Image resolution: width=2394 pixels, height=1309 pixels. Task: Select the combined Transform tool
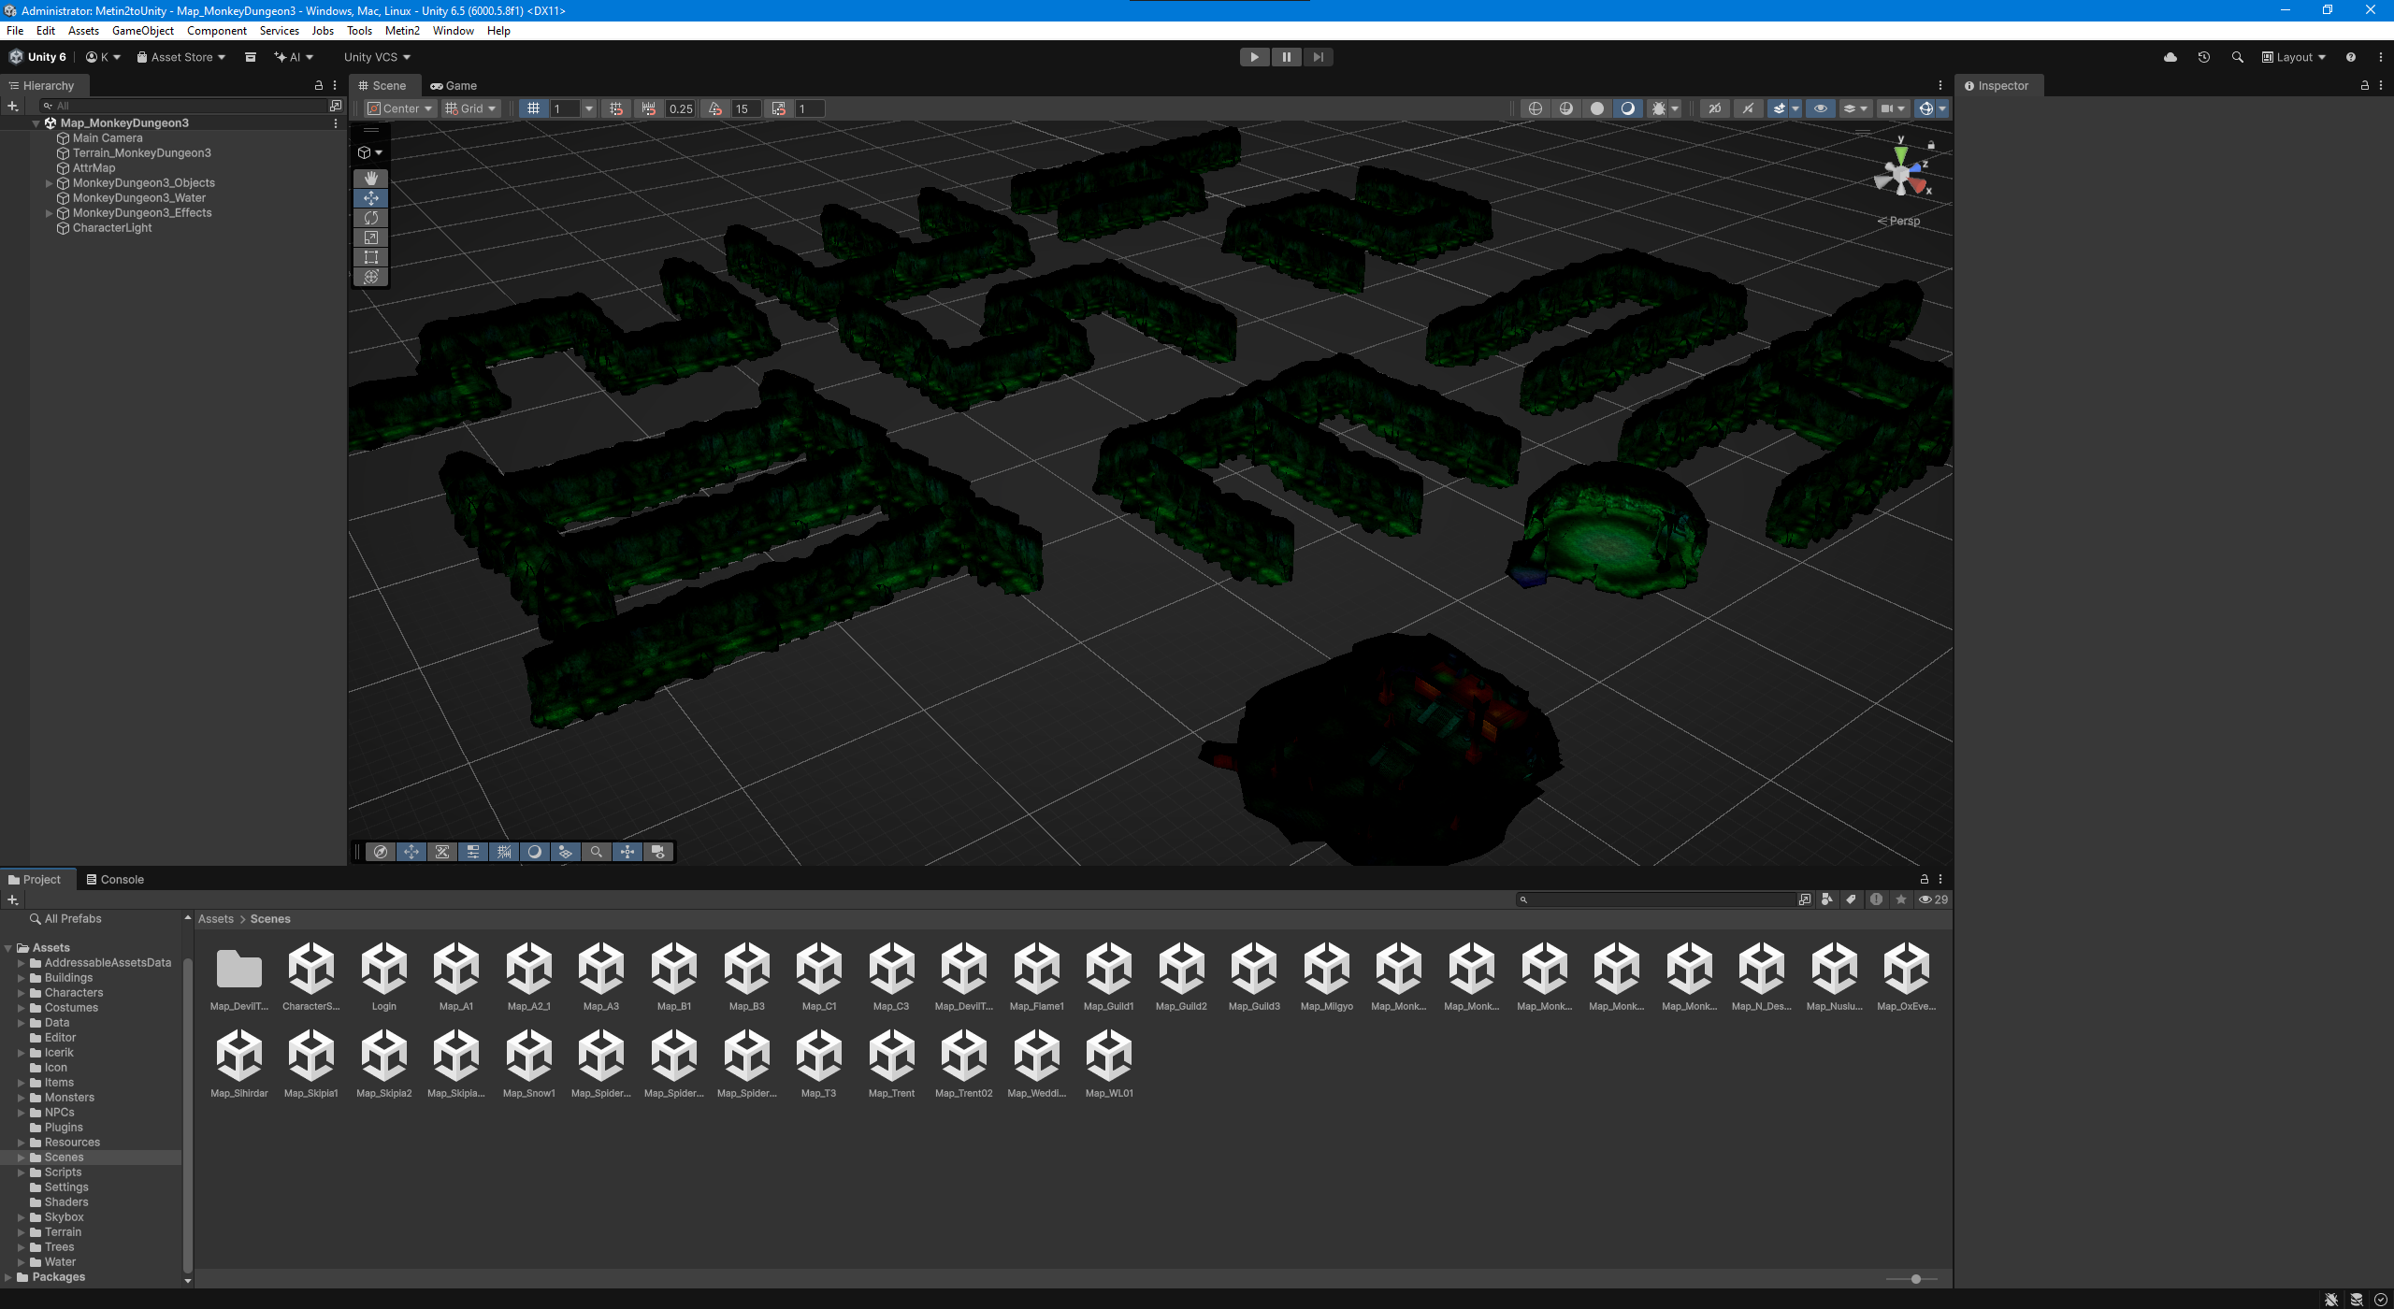[x=371, y=277]
